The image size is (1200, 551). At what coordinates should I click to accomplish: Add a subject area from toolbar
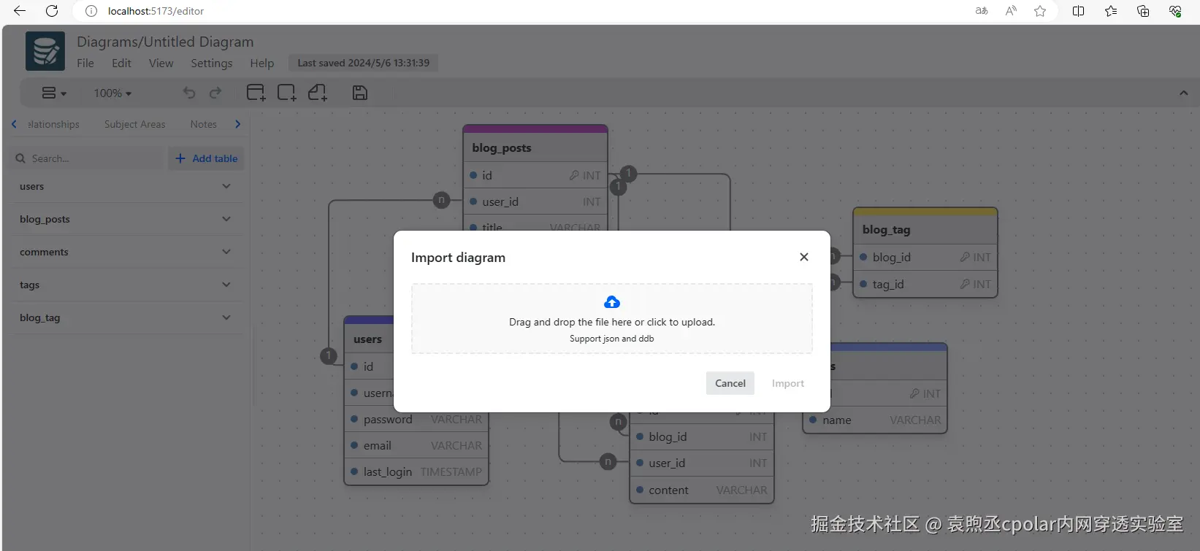coord(286,93)
